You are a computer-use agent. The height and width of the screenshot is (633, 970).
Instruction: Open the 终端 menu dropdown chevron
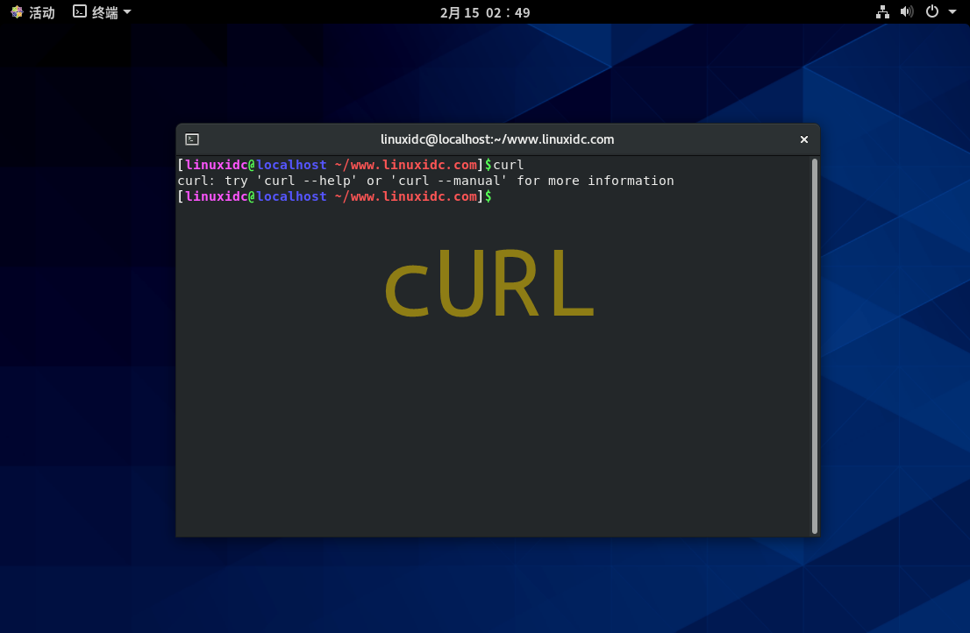tap(125, 12)
